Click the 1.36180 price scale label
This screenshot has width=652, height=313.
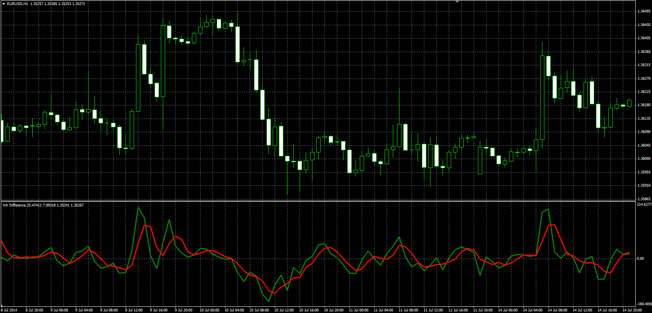click(644, 105)
